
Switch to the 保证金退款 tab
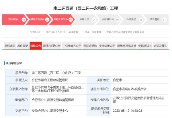click(x=90, y=46)
